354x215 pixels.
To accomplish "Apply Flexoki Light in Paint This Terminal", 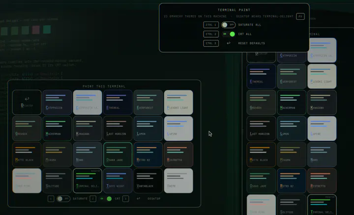I will [x=178, y=103].
